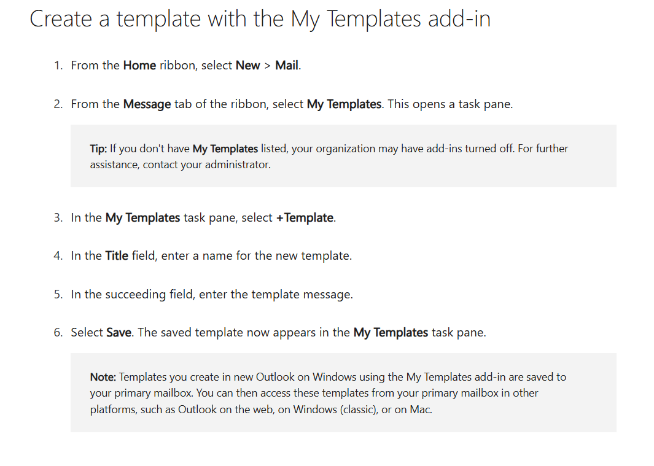Click the bold Title word in step 4

click(x=117, y=256)
